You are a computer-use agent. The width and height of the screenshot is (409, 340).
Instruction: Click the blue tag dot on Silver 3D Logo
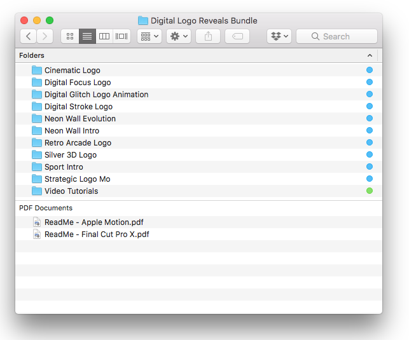pos(370,154)
